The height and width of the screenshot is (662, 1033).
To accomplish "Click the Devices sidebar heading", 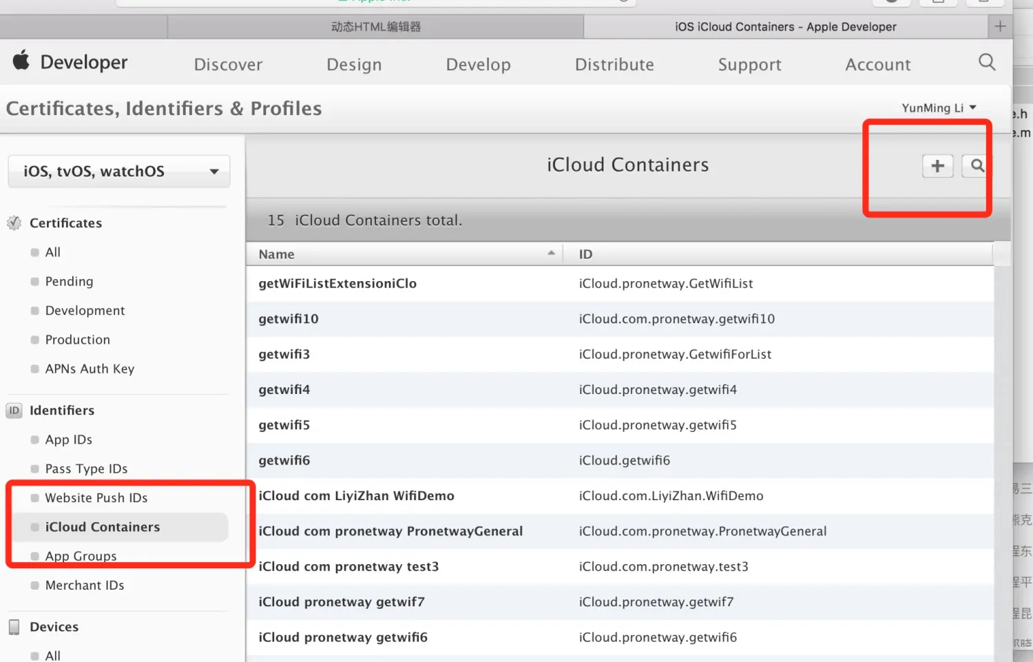I will click(x=54, y=627).
